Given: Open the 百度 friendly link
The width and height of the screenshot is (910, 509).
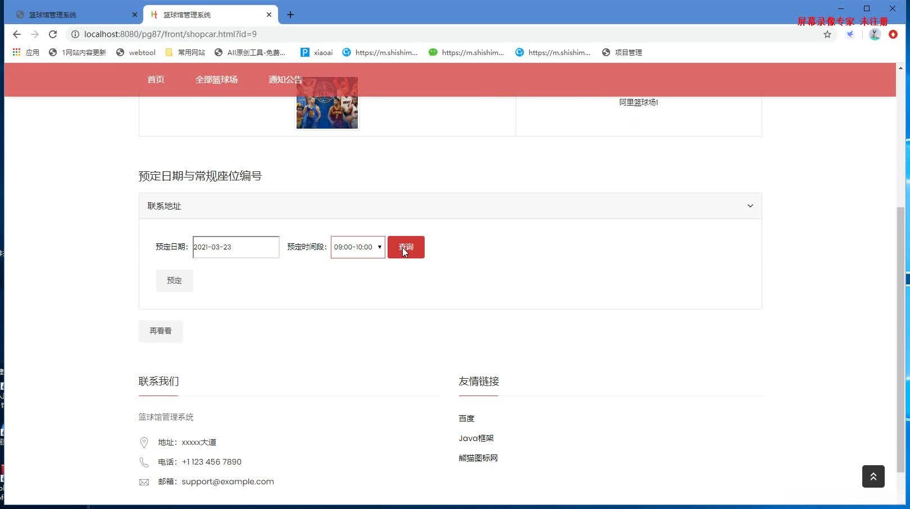Looking at the screenshot, I should click(466, 418).
